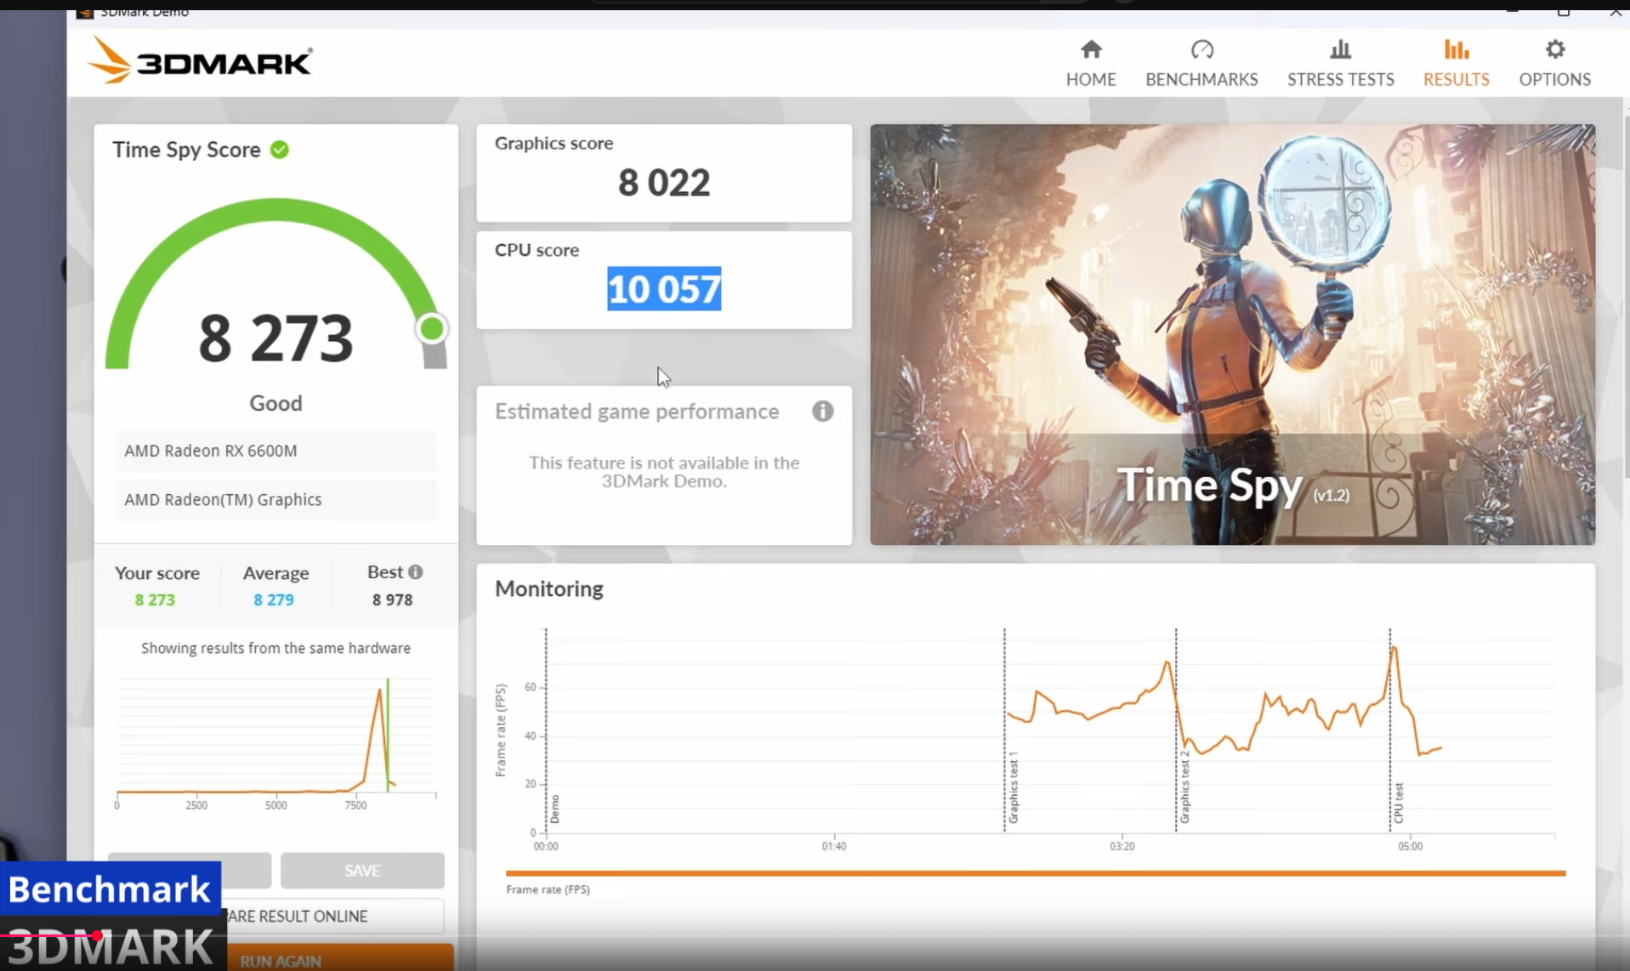Open the Home tab
The width and height of the screenshot is (1630, 971).
coord(1091,63)
